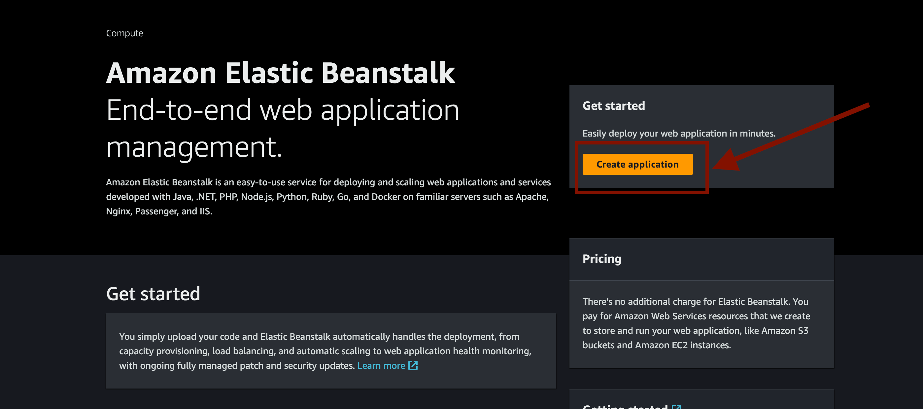Open the Learn more link

pos(381,366)
